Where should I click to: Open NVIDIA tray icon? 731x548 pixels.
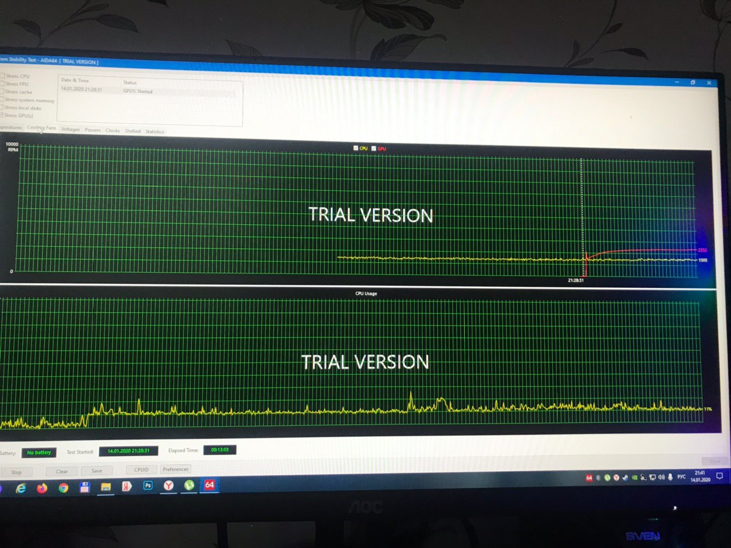[x=634, y=477]
